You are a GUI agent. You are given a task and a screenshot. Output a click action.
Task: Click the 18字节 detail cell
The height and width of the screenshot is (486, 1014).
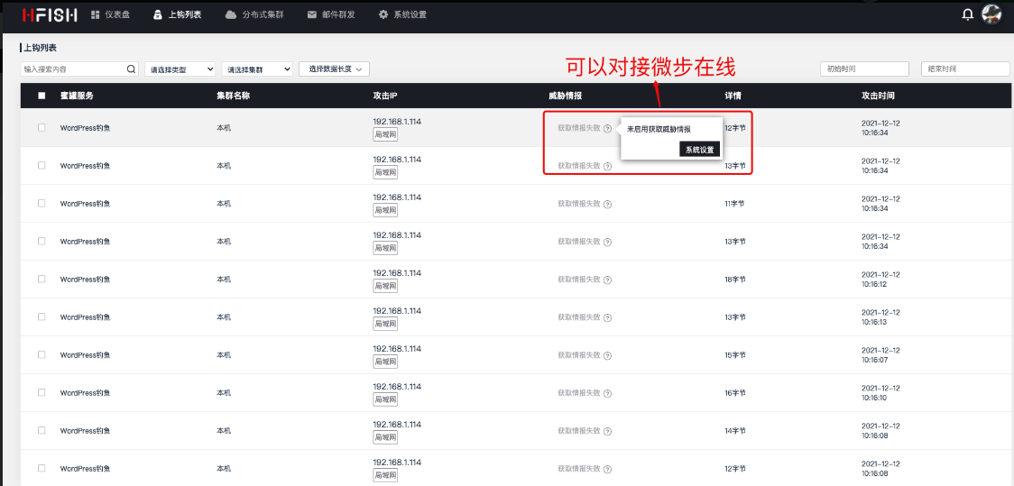coord(735,280)
